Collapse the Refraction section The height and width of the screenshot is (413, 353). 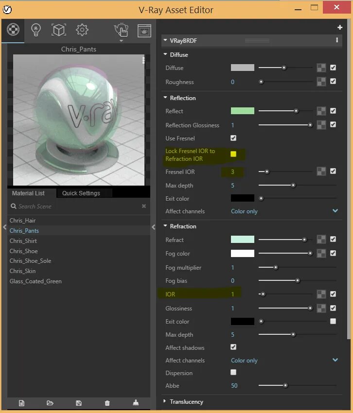(165, 226)
